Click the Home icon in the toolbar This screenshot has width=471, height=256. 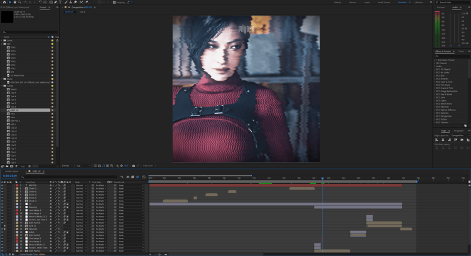(x=4, y=2)
